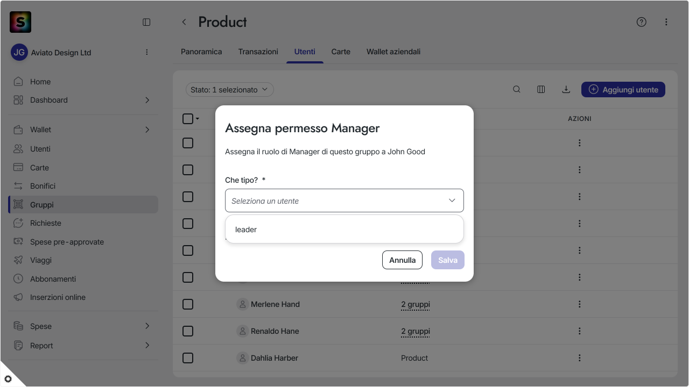The width and height of the screenshot is (689, 387).
Task: Select the Utenti tab
Action: (305, 52)
